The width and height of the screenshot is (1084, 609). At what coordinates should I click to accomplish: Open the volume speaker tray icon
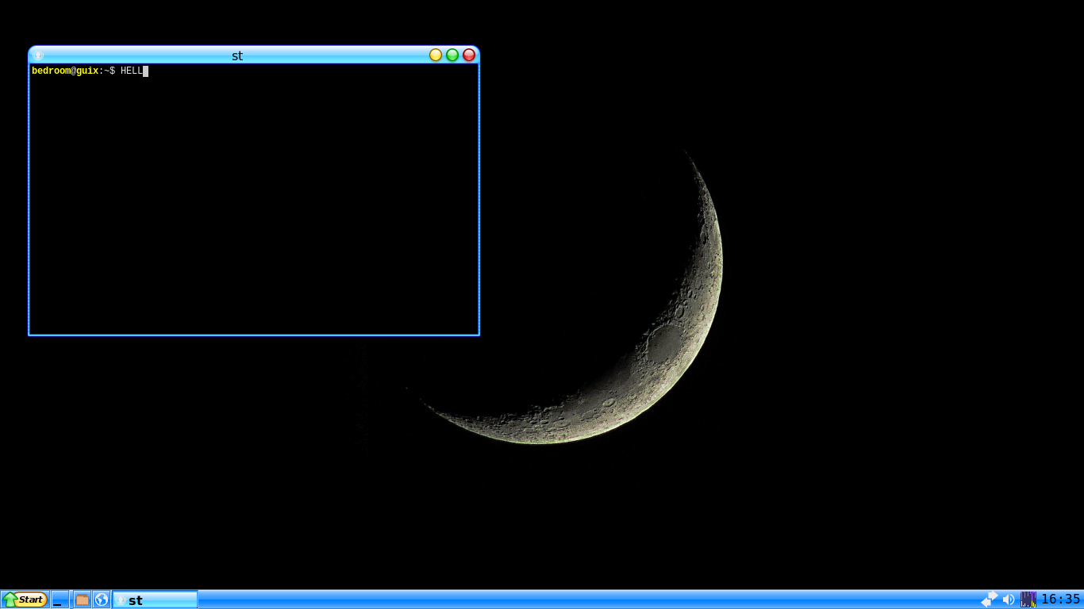click(1009, 599)
